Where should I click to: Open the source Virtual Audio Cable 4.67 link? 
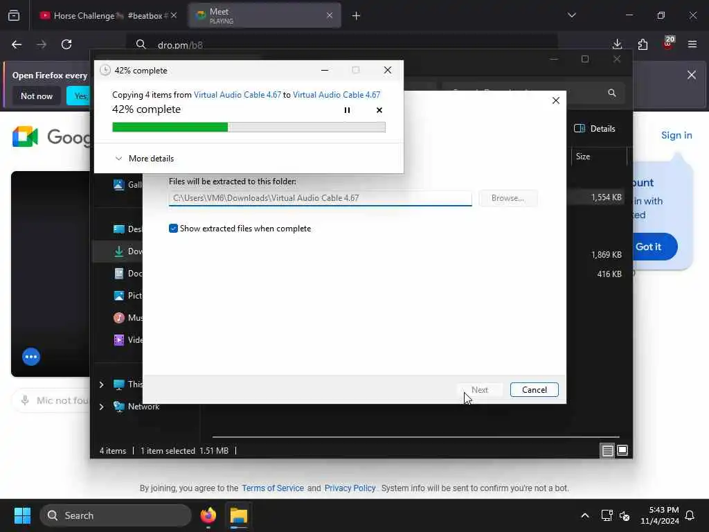[237, 94]
